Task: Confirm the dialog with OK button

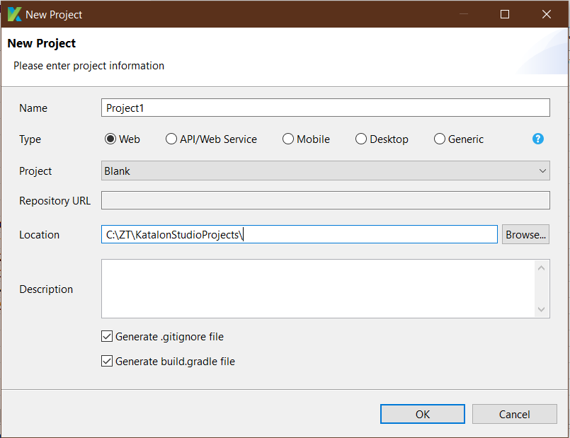Action: click(423, 414)
